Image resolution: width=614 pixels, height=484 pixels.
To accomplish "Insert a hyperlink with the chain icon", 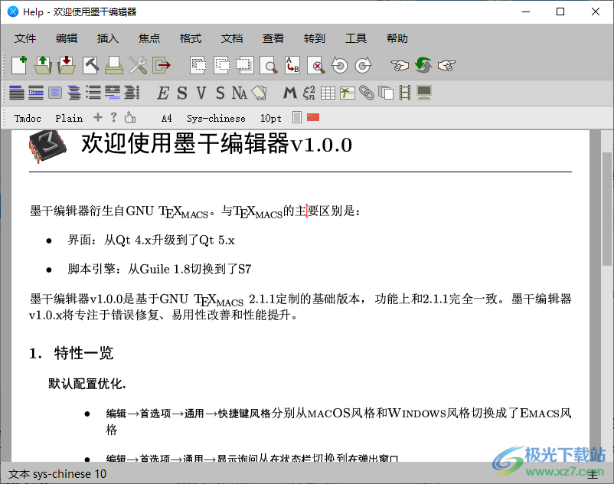I will click(367, 93).
